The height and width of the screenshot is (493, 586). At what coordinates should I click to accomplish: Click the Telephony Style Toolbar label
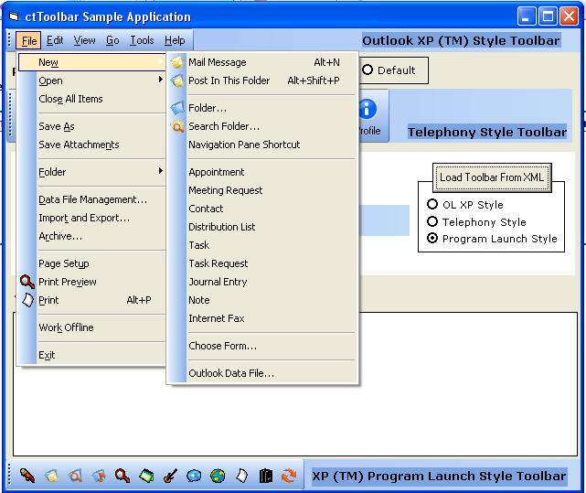487,132
